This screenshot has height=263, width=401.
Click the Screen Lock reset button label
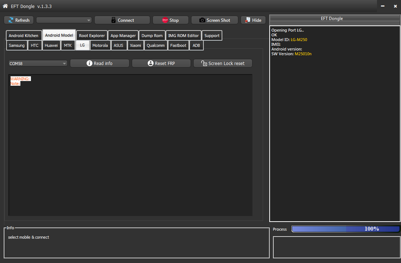coord(226,63)
